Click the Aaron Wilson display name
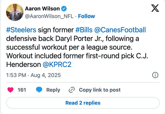165x114 pixels. tap(42, 9)
